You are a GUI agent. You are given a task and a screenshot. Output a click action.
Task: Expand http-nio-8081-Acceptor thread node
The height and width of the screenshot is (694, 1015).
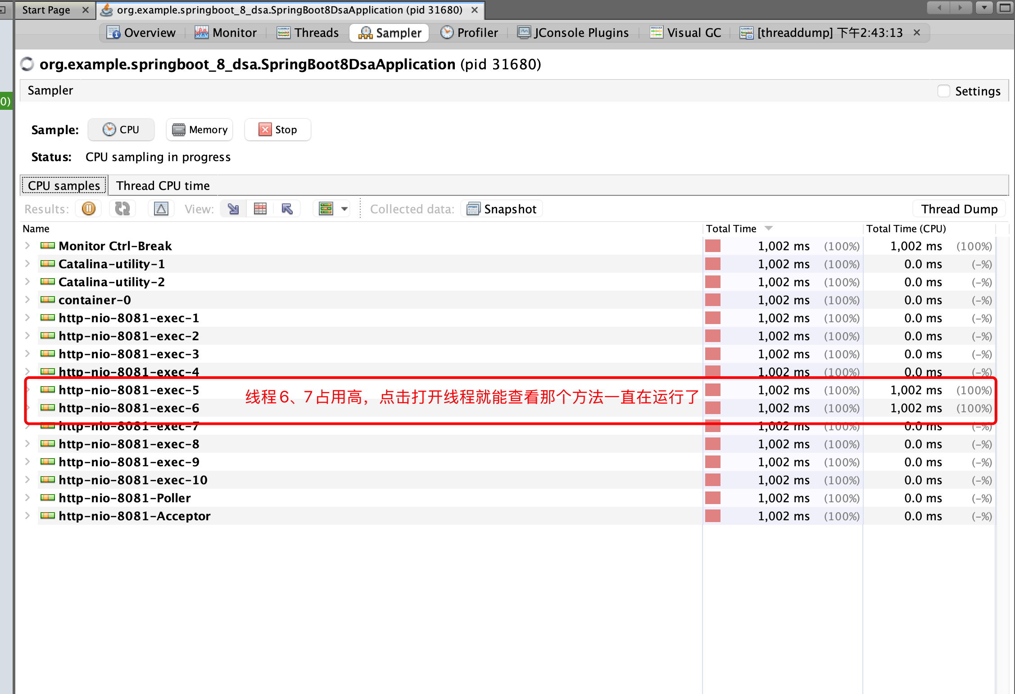tap(27, 516)
